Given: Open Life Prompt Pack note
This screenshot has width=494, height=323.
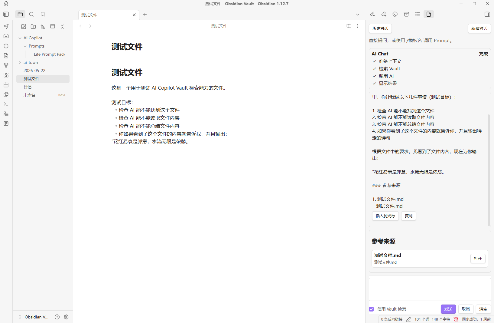Looking at the screenshot, I should pos(50,54).
